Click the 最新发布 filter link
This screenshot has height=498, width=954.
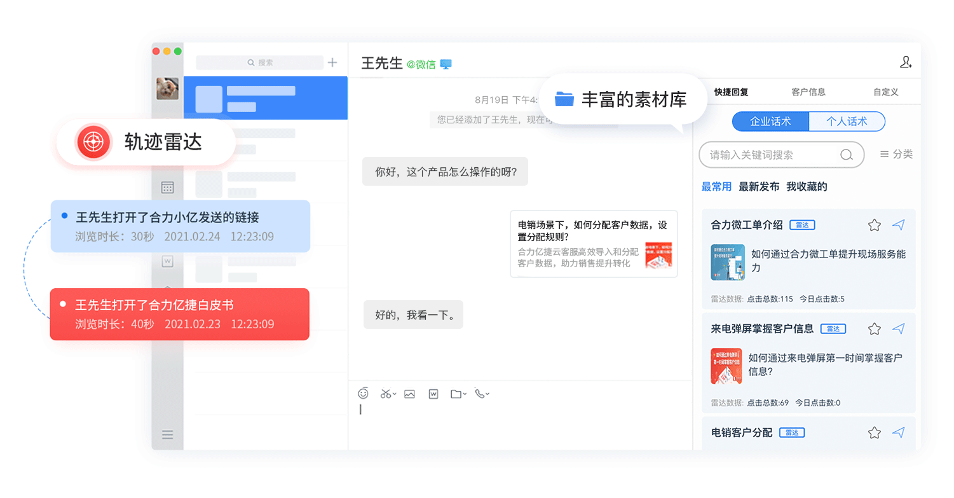click(758, 187)
